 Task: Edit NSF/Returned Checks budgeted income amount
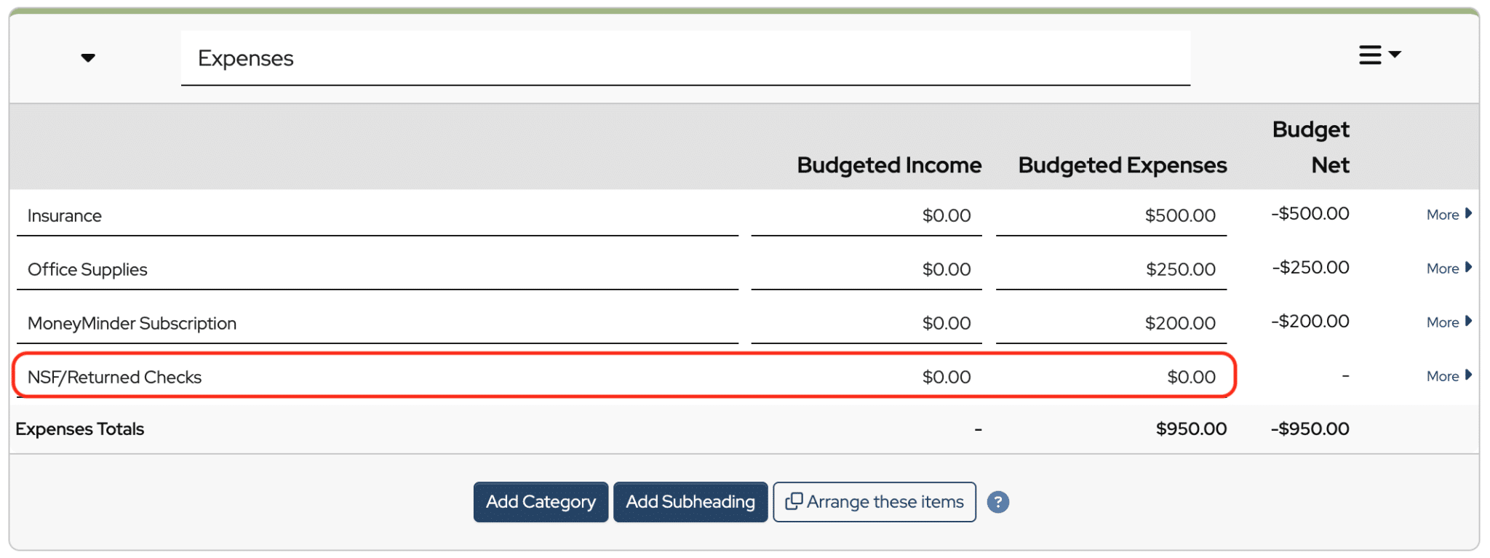pyautogui.click(x=866, y=378)
